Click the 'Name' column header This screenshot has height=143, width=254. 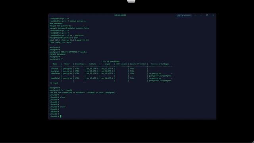pos(55,64)
